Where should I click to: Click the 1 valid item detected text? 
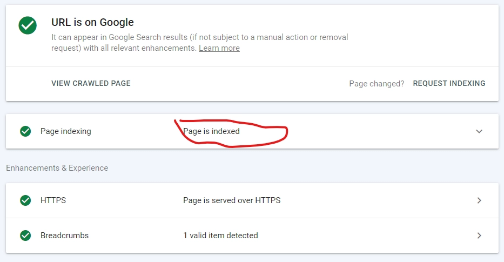(220, 236)
